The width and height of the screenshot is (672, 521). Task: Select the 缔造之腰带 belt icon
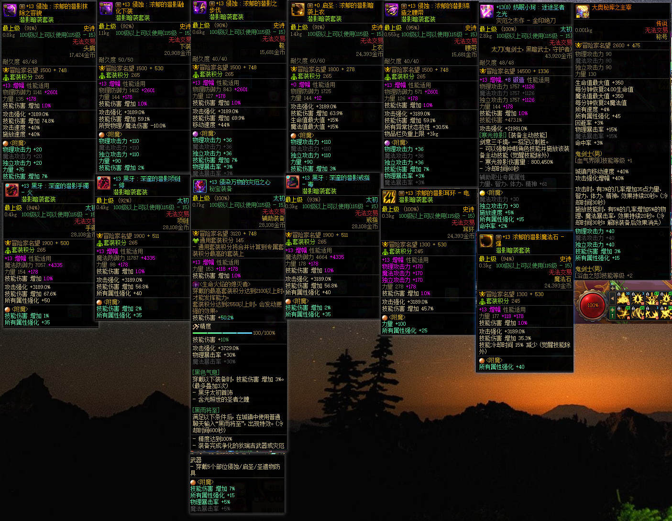point(392,10)
